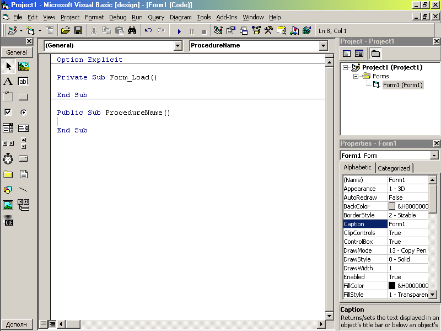Select the Shape control tool
441x331 pixels.
click(8, 190)
